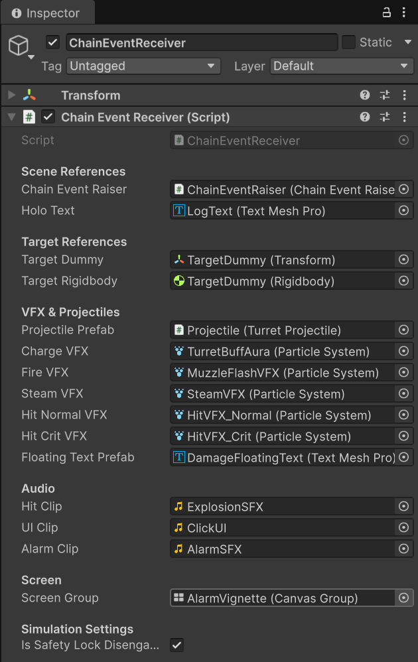Open the object picker for AlarmVignette
Screen dimensions: 418x662
(x=403, y=598)
